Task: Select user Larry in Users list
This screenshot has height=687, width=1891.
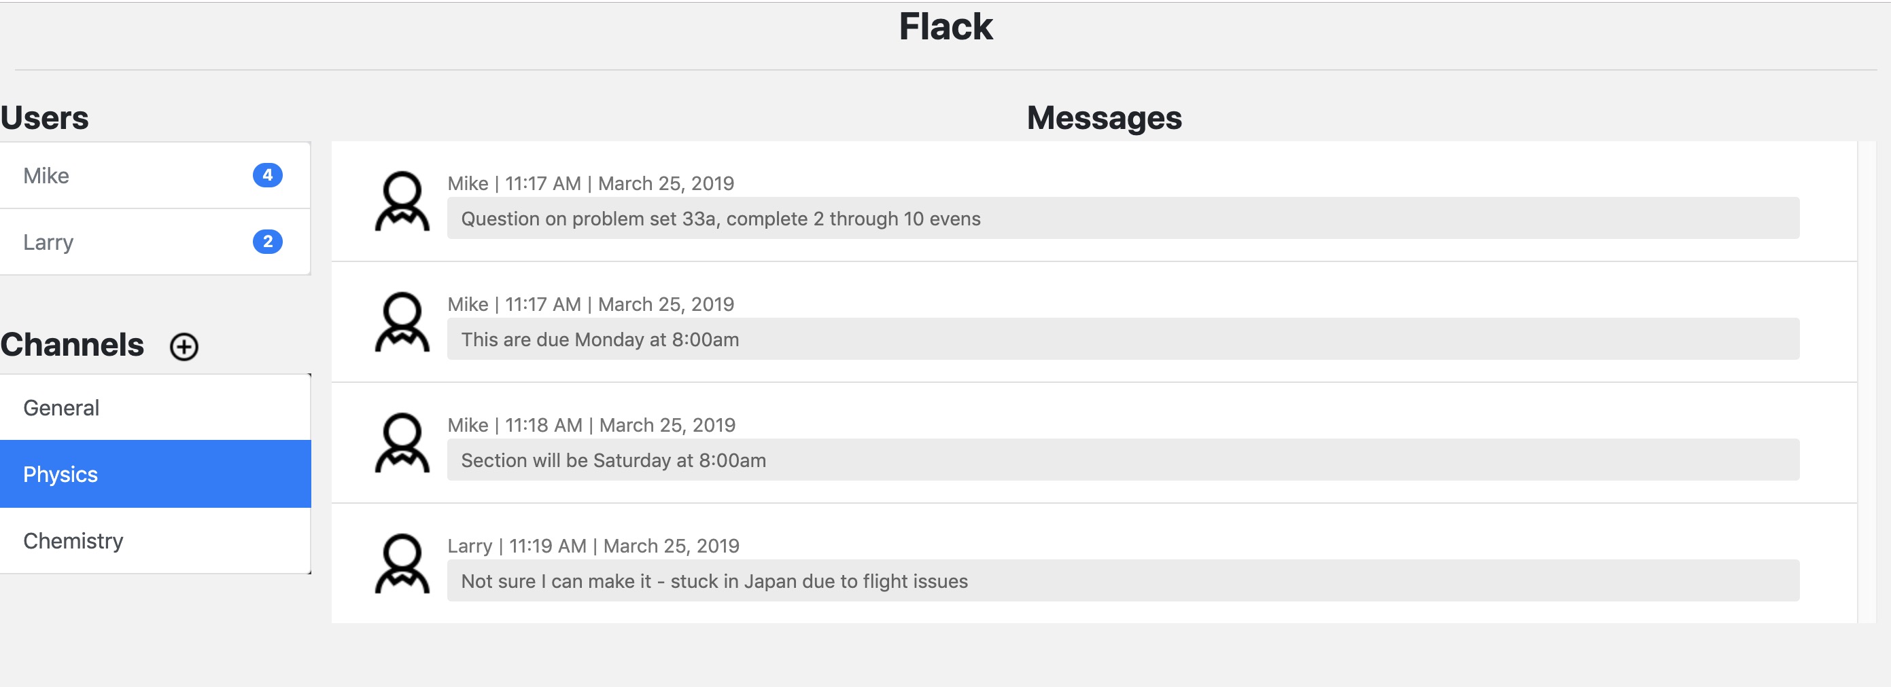Action: click(48, 242)
